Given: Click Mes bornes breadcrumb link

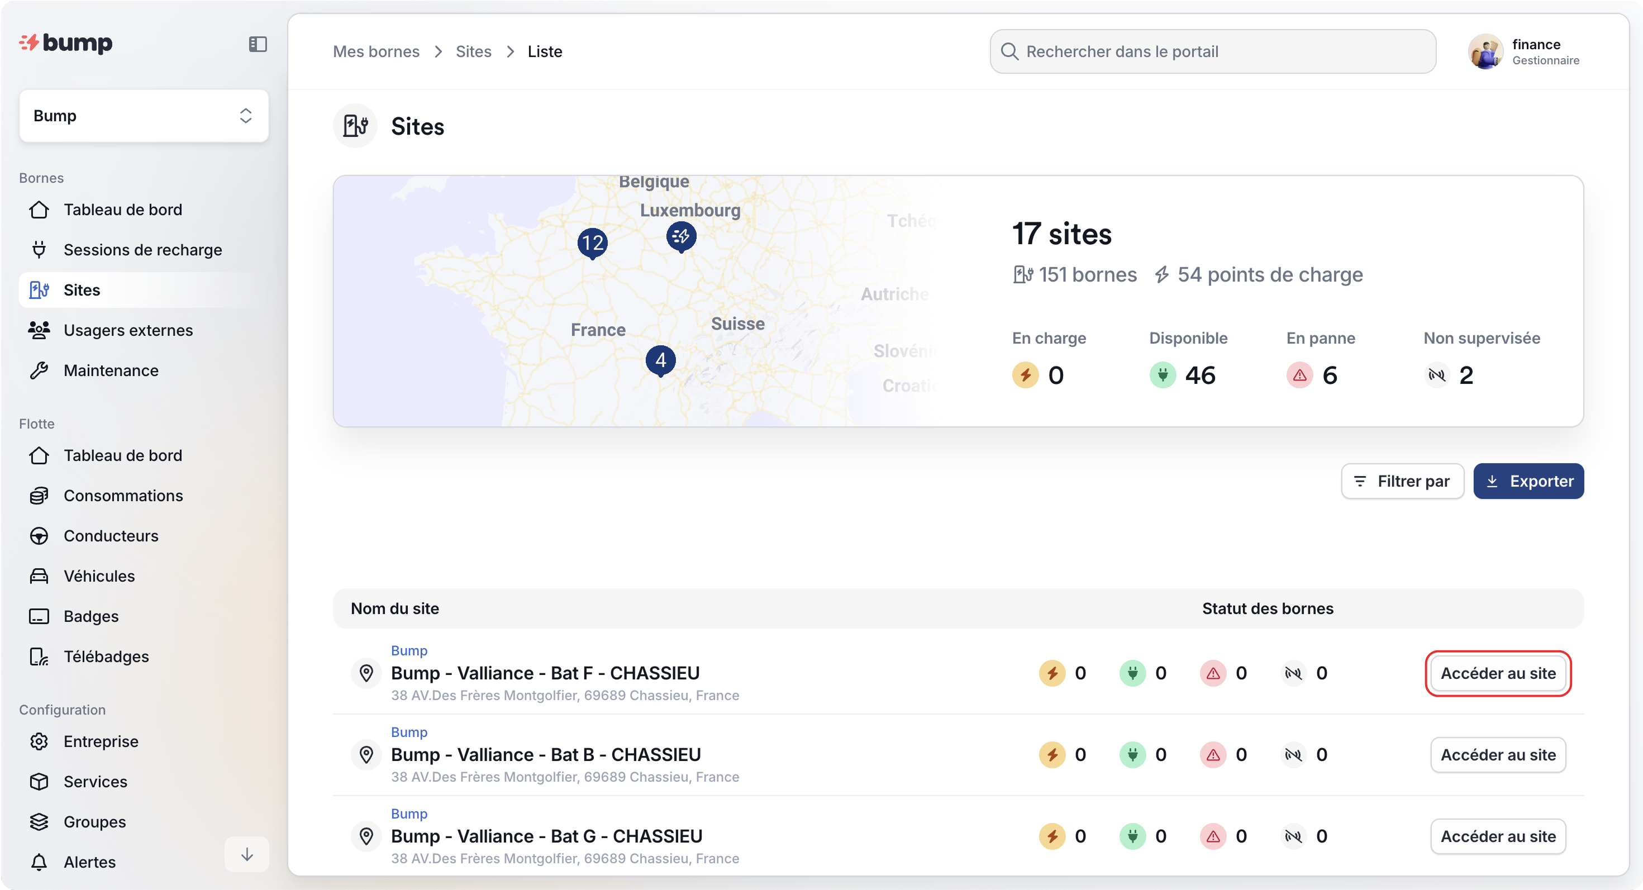Looking at the screenshot, I should (x=375, y=51).
